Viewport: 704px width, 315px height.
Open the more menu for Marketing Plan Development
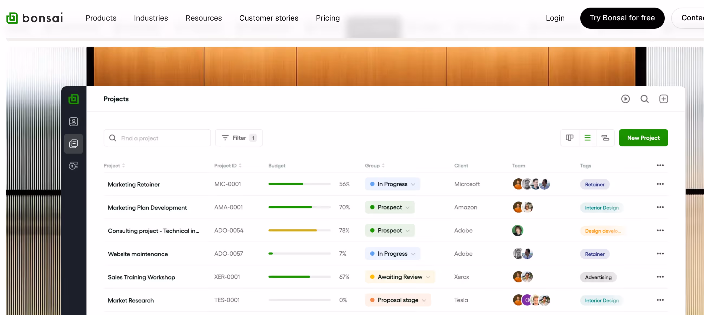(x=660, y=207)
